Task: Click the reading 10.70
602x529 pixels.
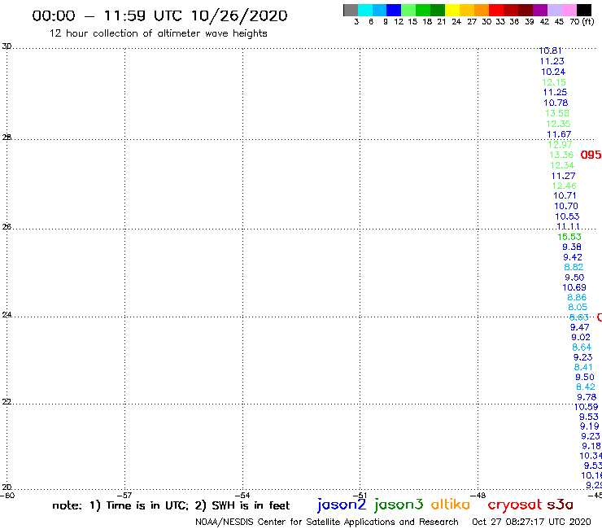Action: pos(566,206)
